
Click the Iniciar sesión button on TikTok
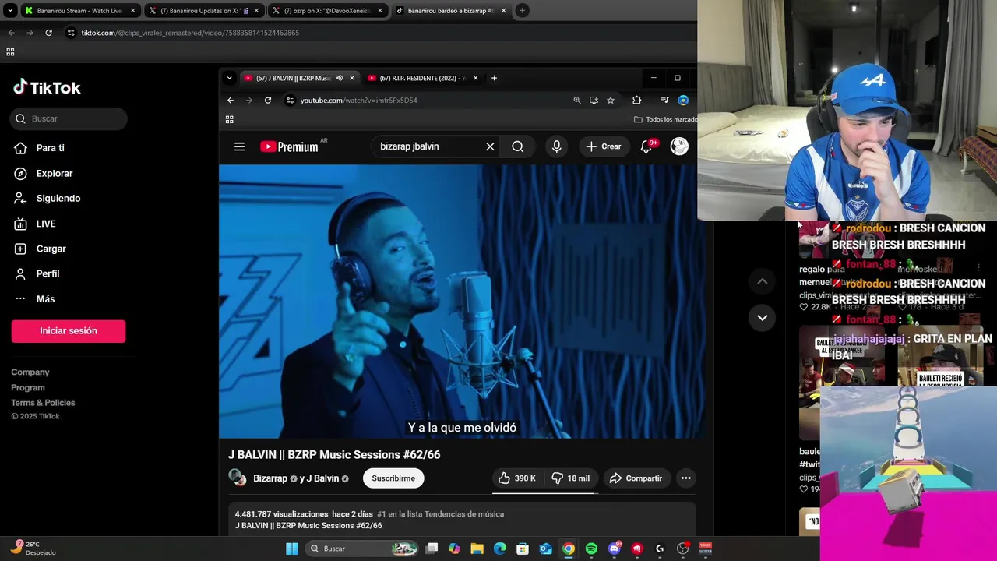69,331
